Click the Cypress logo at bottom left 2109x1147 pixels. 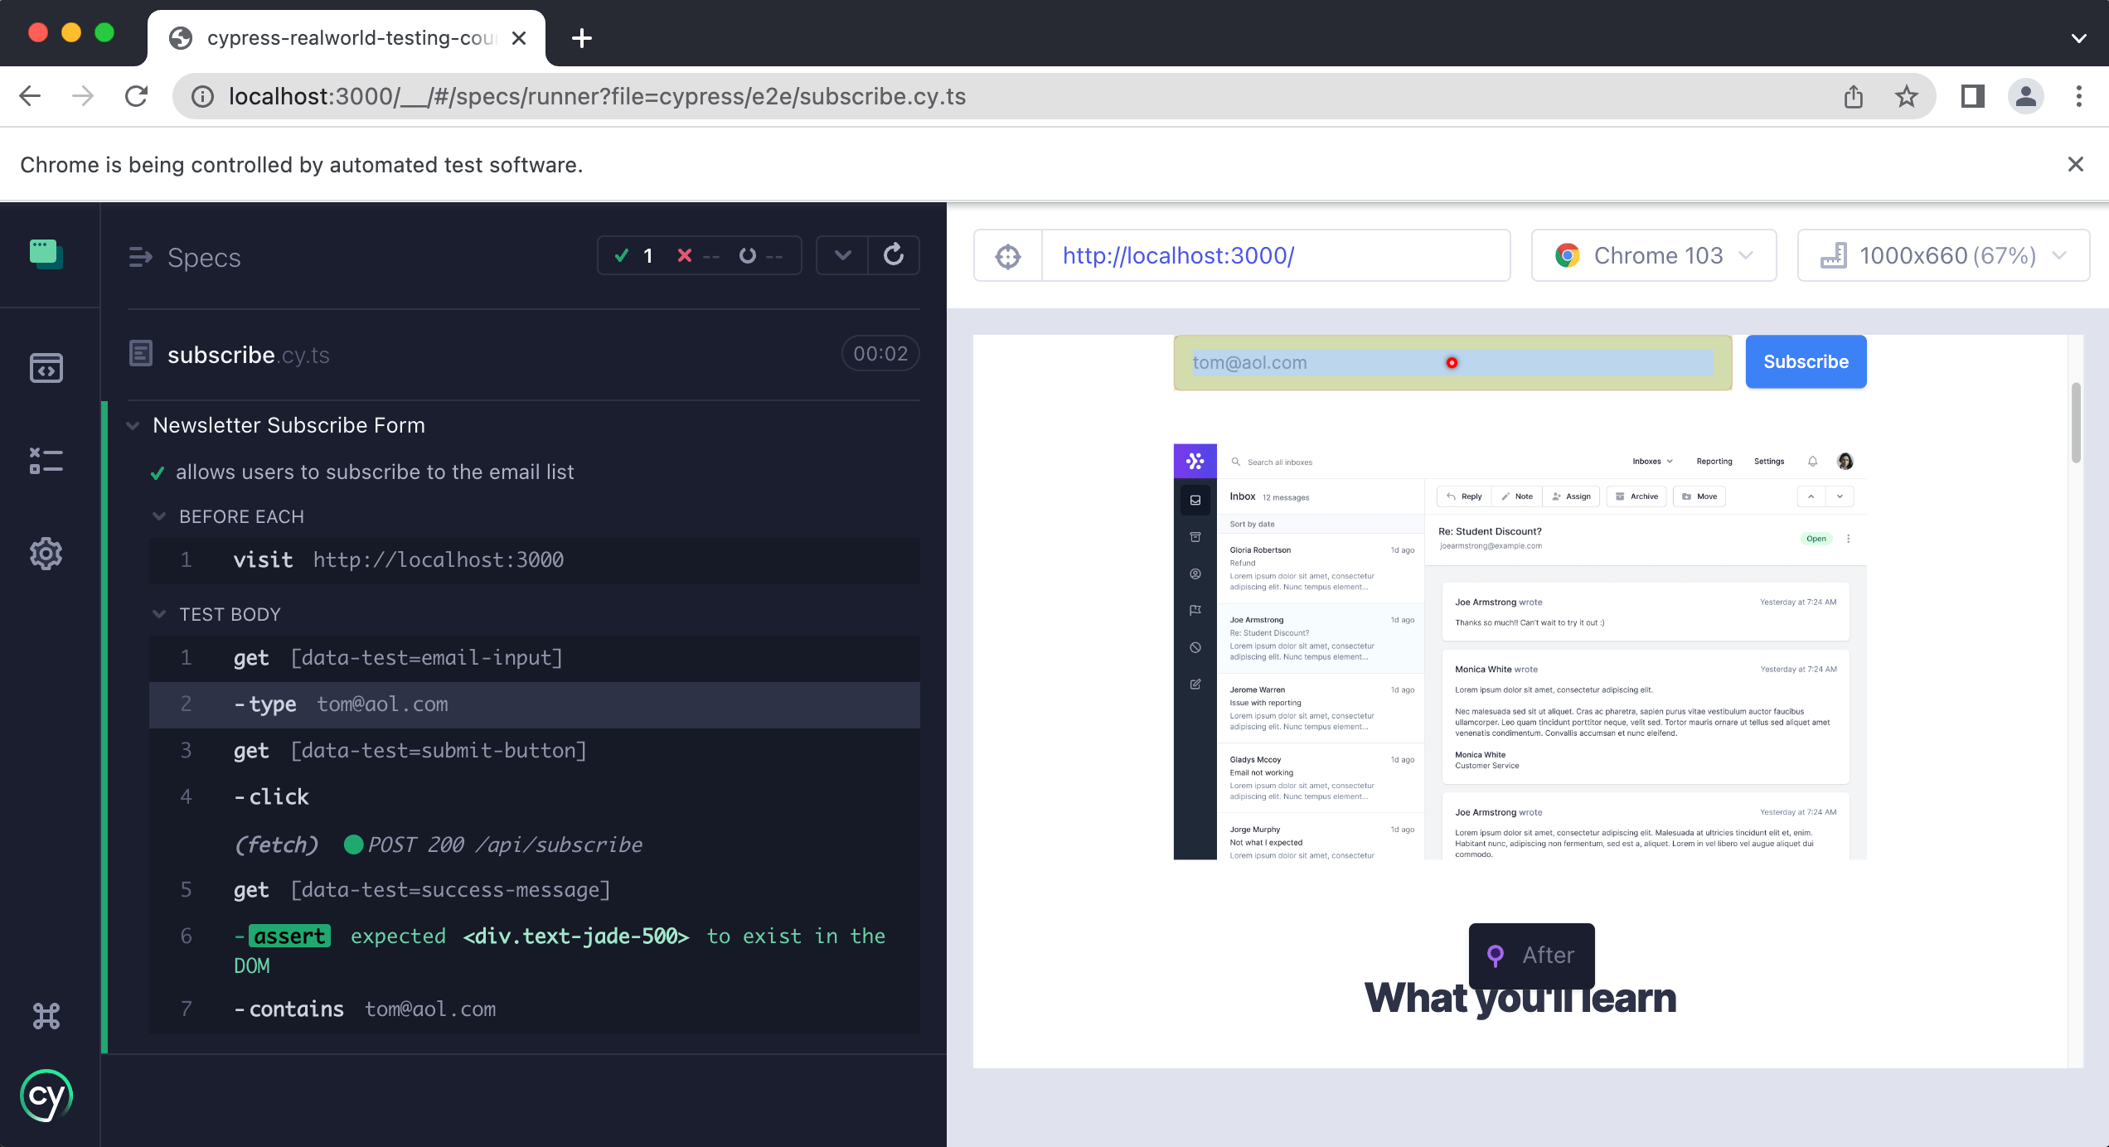(x=47, y=1095)
